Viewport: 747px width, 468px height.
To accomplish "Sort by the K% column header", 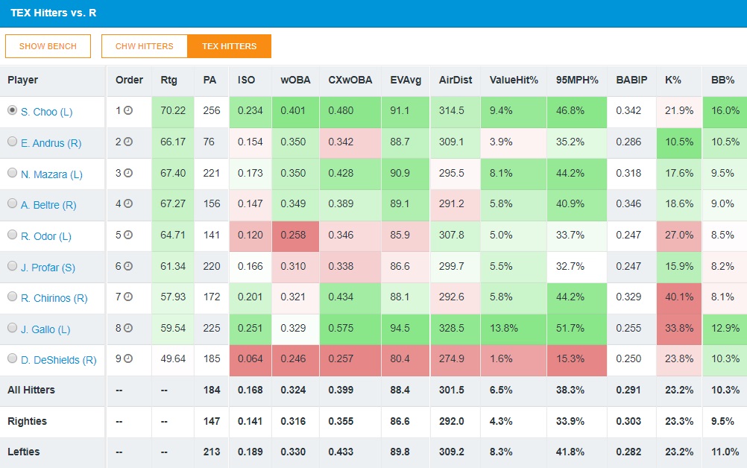I will tap(672, 80).
